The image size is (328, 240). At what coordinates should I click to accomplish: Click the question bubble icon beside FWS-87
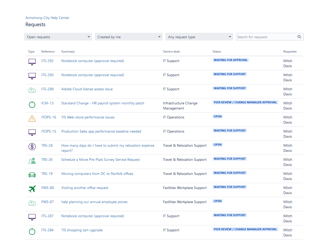pyautogui.click(x=32, y=203)
